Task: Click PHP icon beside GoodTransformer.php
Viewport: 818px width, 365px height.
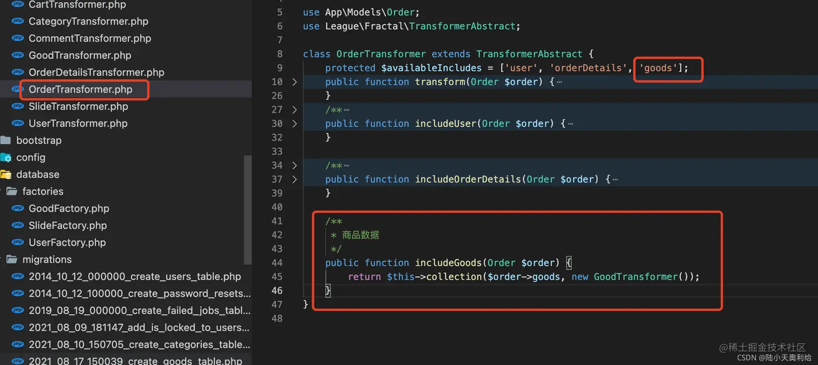Action: (x=18, y=55)
